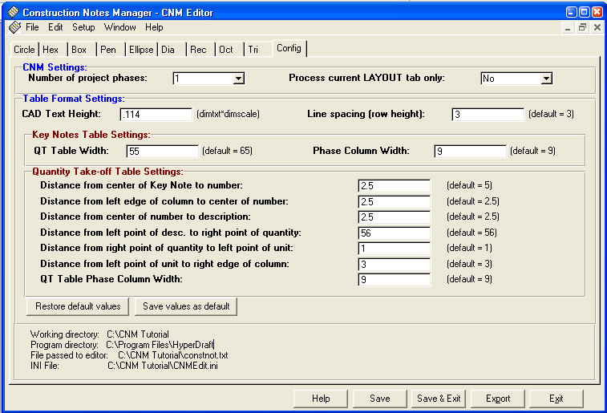
Task: Click QT Table Phase Column Width field
Action: (394, 279)
